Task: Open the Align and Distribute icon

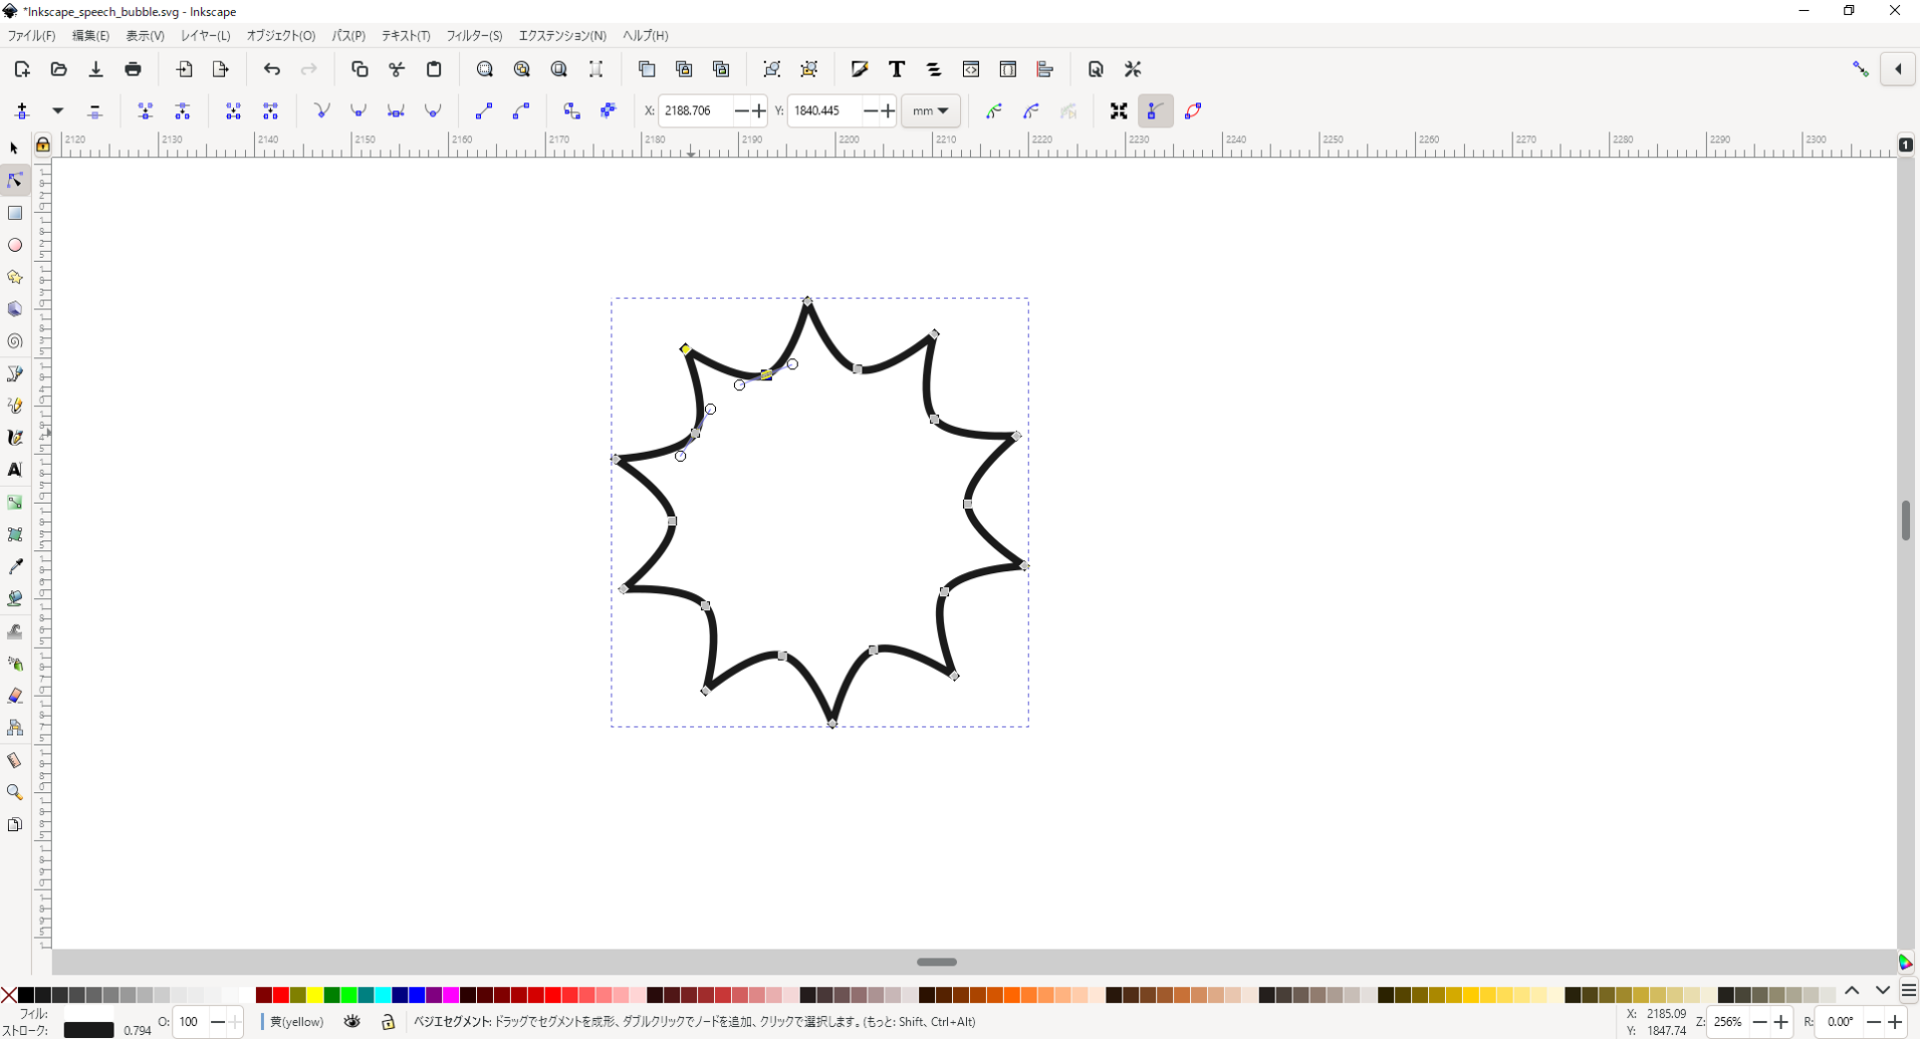Action: pyautogui.click(x=1045, y=70)
